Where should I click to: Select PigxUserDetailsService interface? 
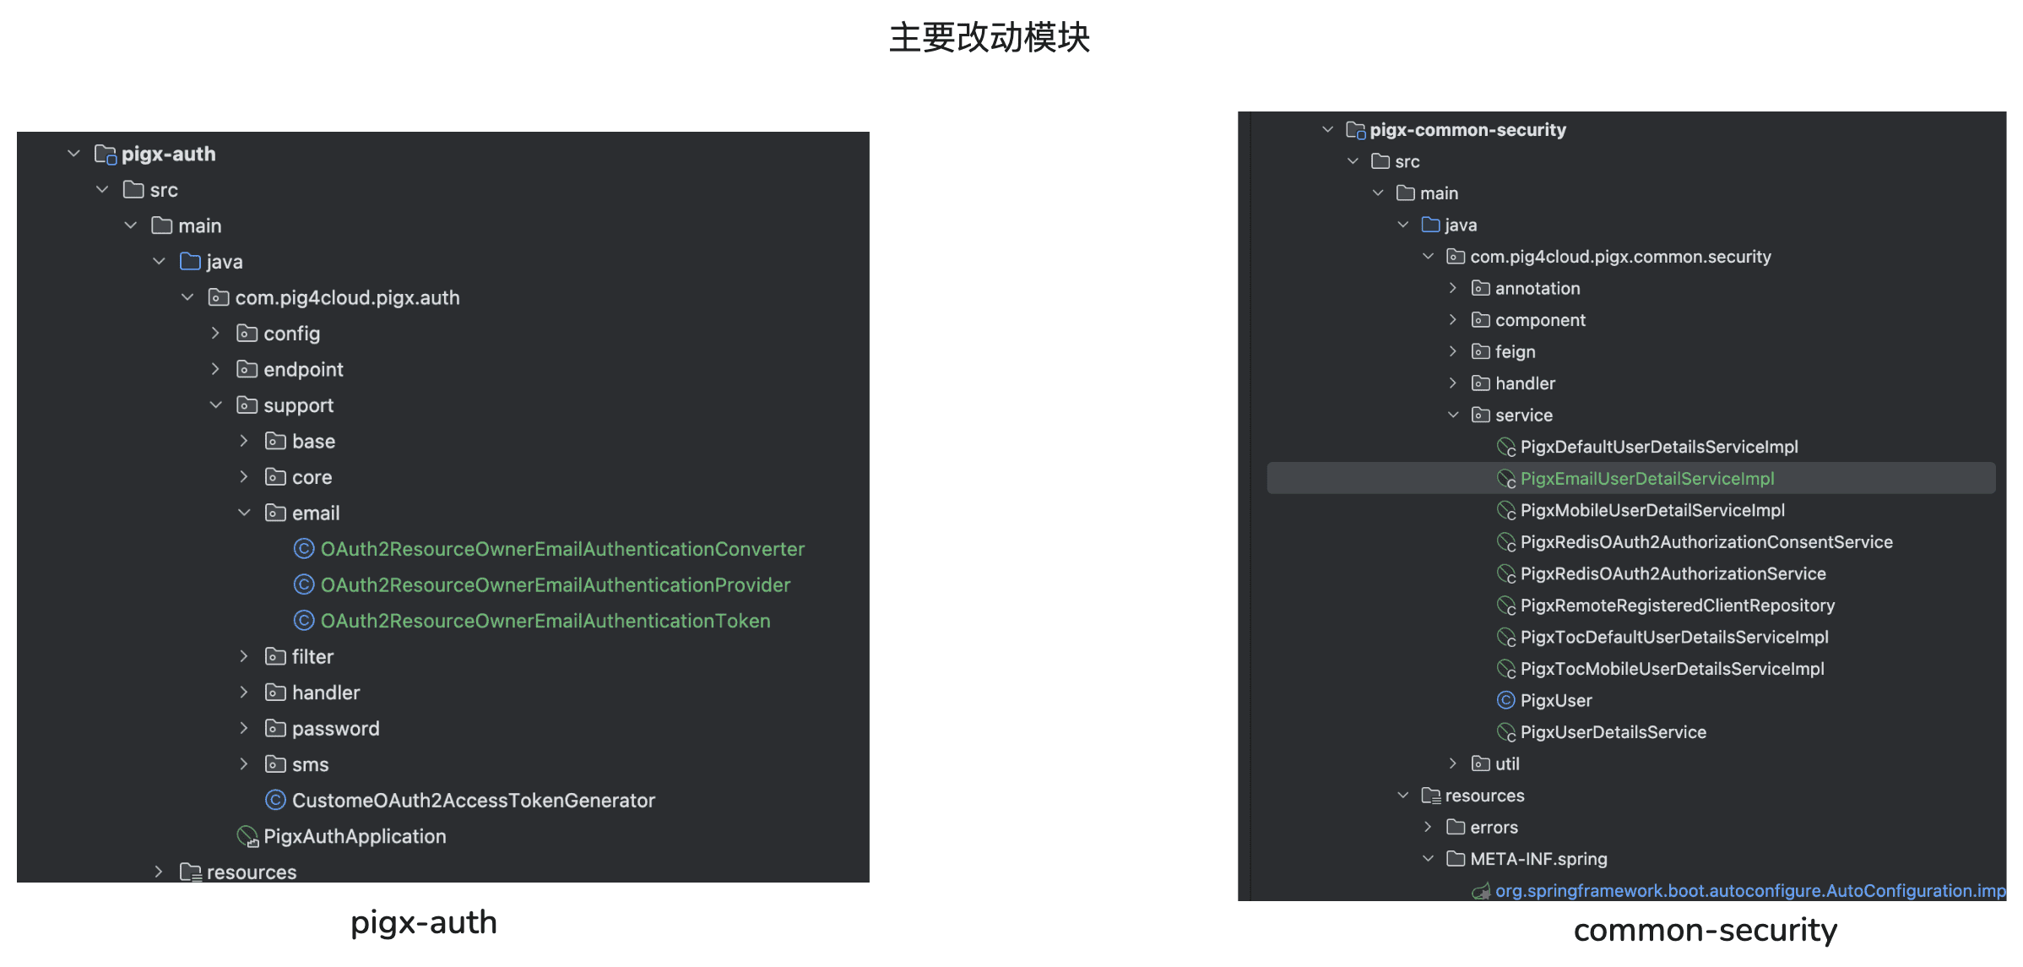tap(1613, 732)
